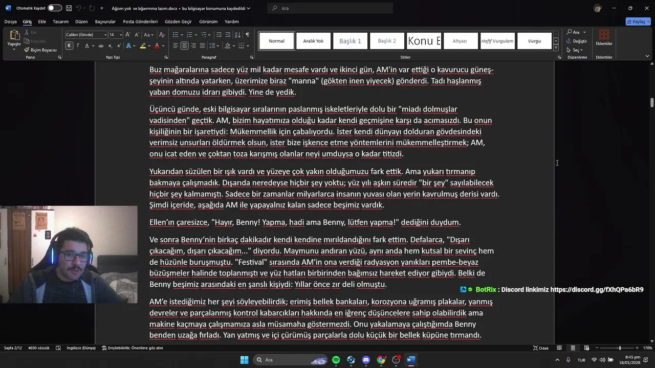Apply strikethrough formatting
The height and width of the screenshot is (368, 655).
100,46
